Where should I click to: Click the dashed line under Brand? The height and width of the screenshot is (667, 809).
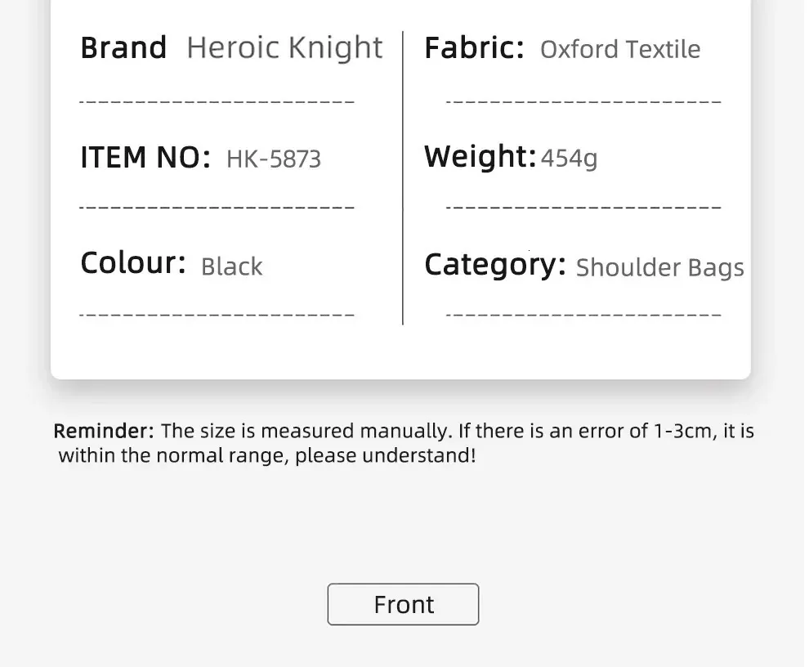coord(217,101)
